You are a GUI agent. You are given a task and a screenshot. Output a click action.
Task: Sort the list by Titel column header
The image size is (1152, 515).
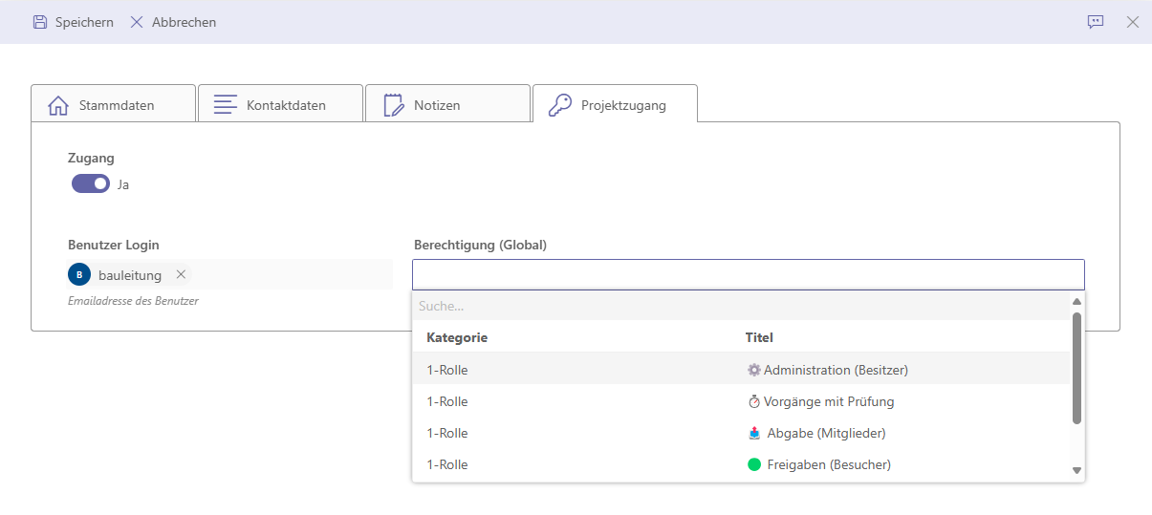click(x=759, y=337)
